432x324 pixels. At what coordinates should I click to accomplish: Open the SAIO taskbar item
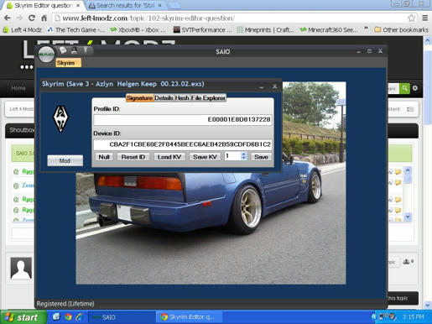tap(122, 317)
